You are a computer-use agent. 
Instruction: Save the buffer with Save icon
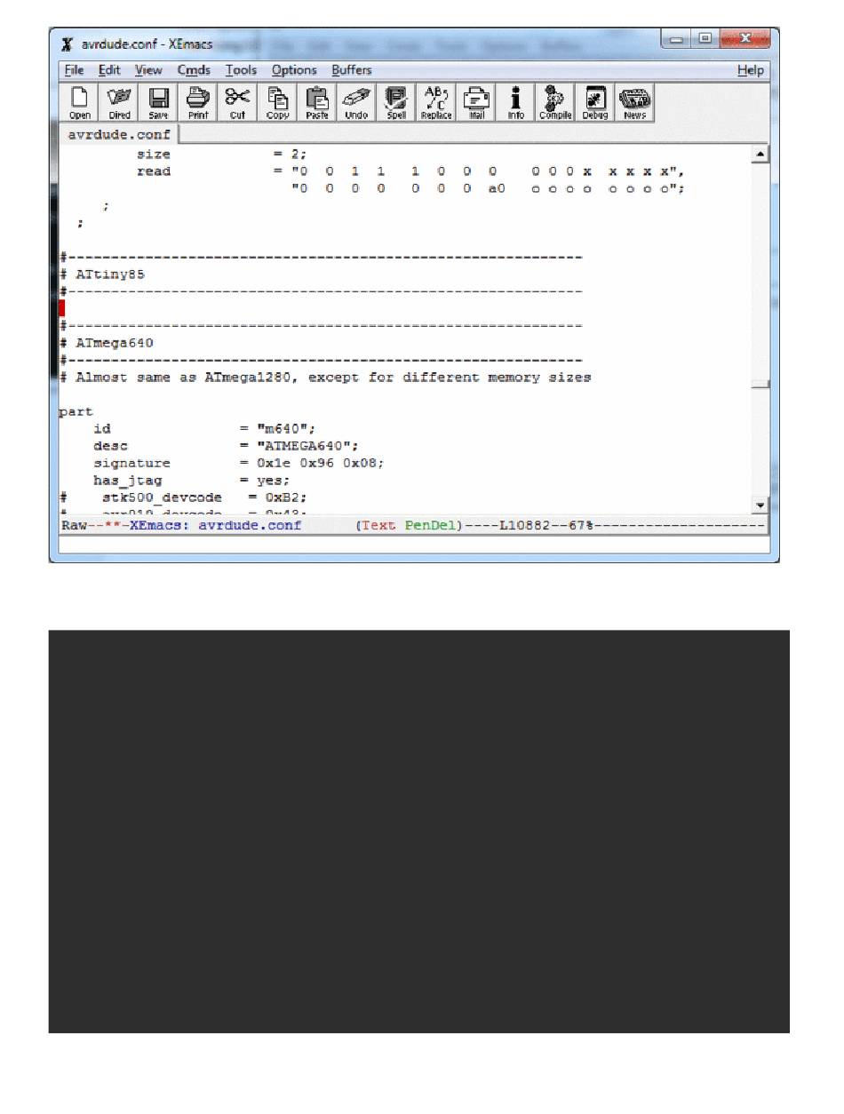[x=158, y=102]
